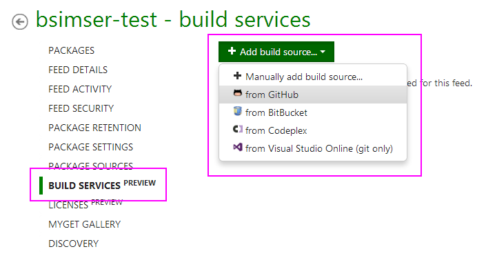The height and width of the screenshot is (258, 486).
Task: Click the bsimser-test build services heading
Action: (173, 19)
